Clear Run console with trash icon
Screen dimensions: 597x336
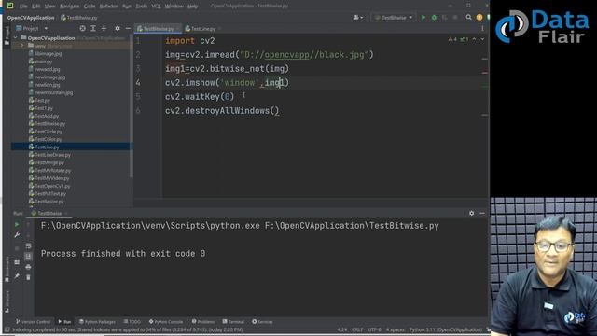click(x=28, y=277)
